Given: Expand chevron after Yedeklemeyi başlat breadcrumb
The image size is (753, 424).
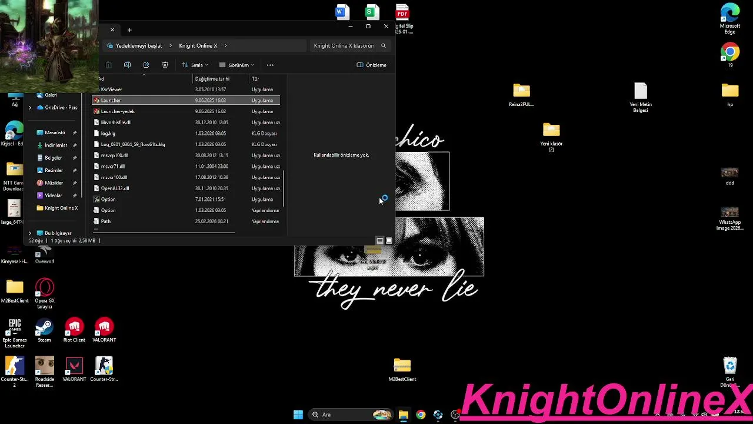Looking at the screenshot, I should [171, 45].
